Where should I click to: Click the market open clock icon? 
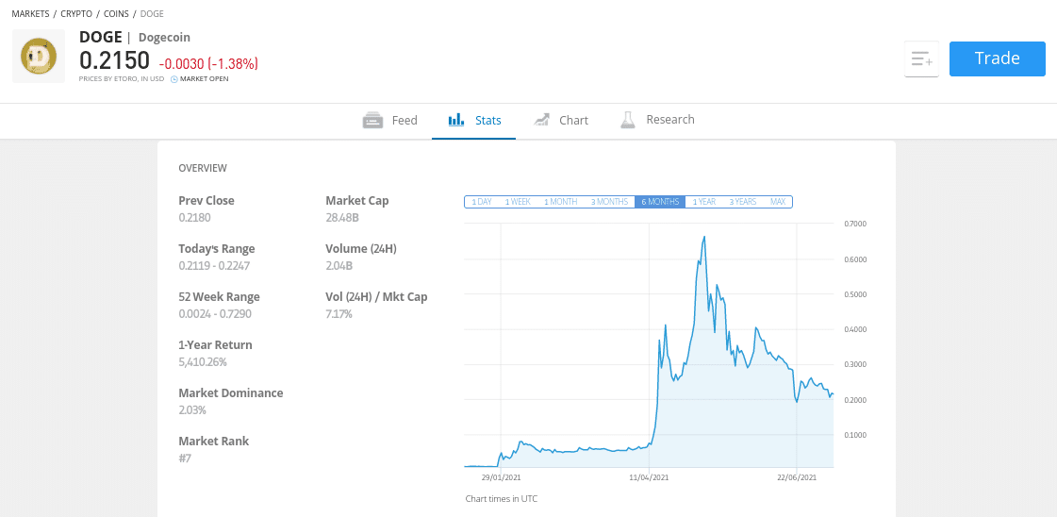173,79
